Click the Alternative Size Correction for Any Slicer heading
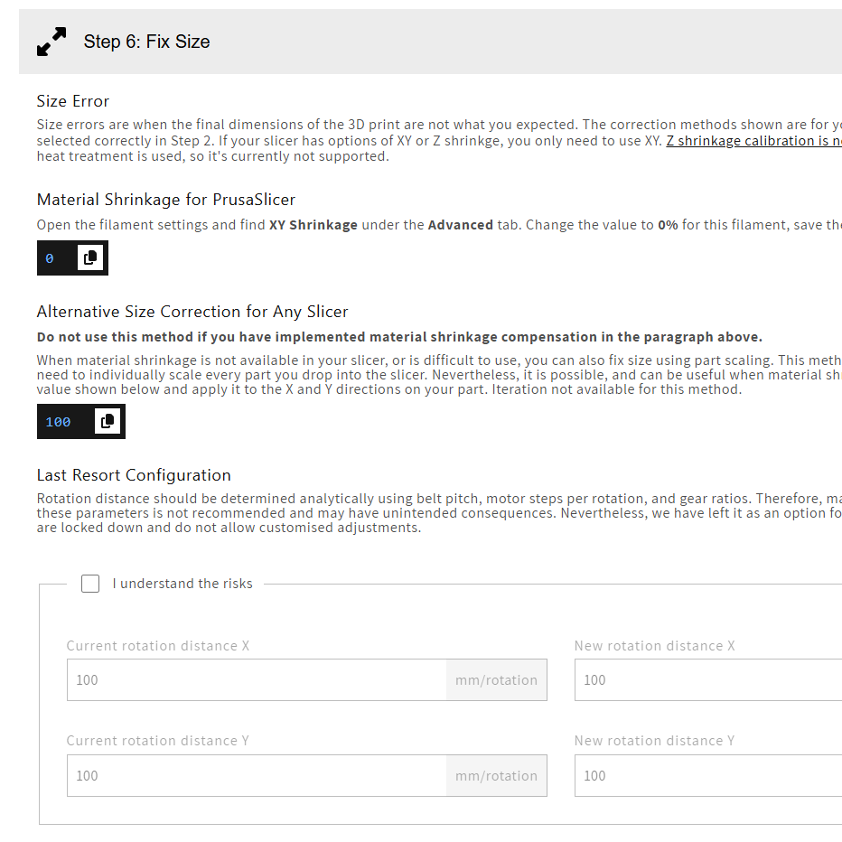 tap(192, 312)
